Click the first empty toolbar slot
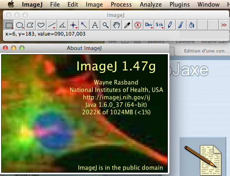The height and width of the screenshot is (176, 230). 203,25
